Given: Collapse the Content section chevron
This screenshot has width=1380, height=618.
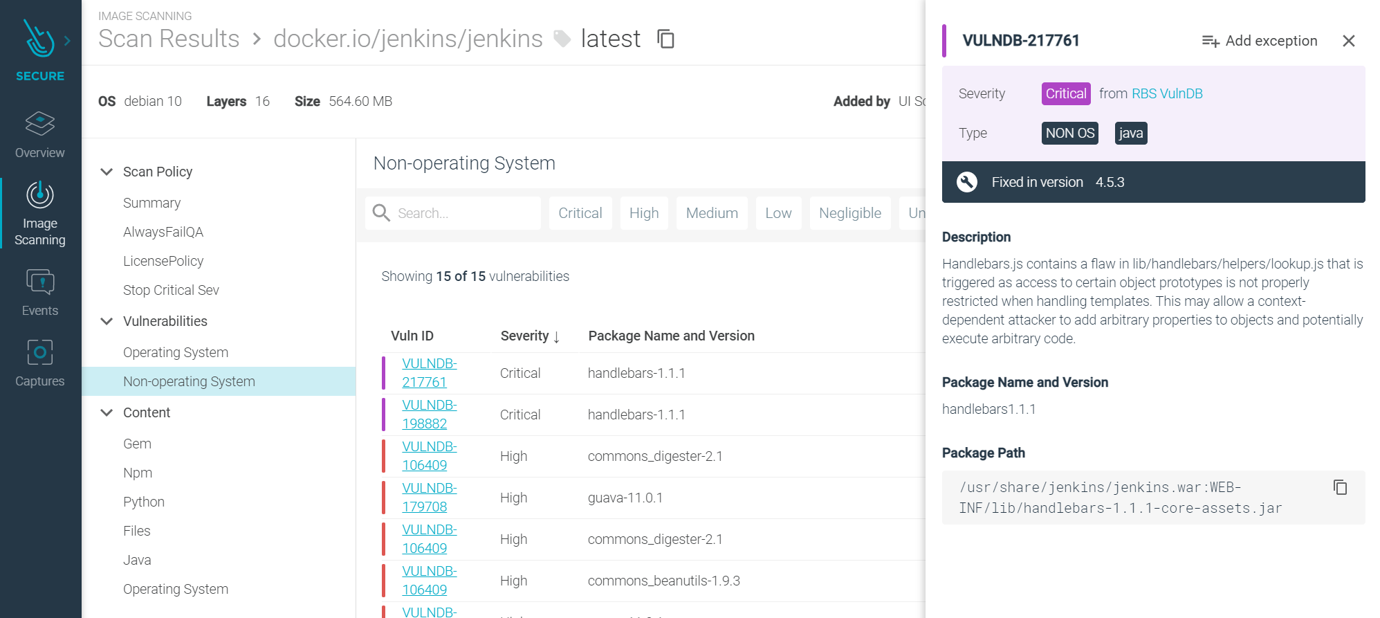Looking at the screenshot, I should click(107, 412).
